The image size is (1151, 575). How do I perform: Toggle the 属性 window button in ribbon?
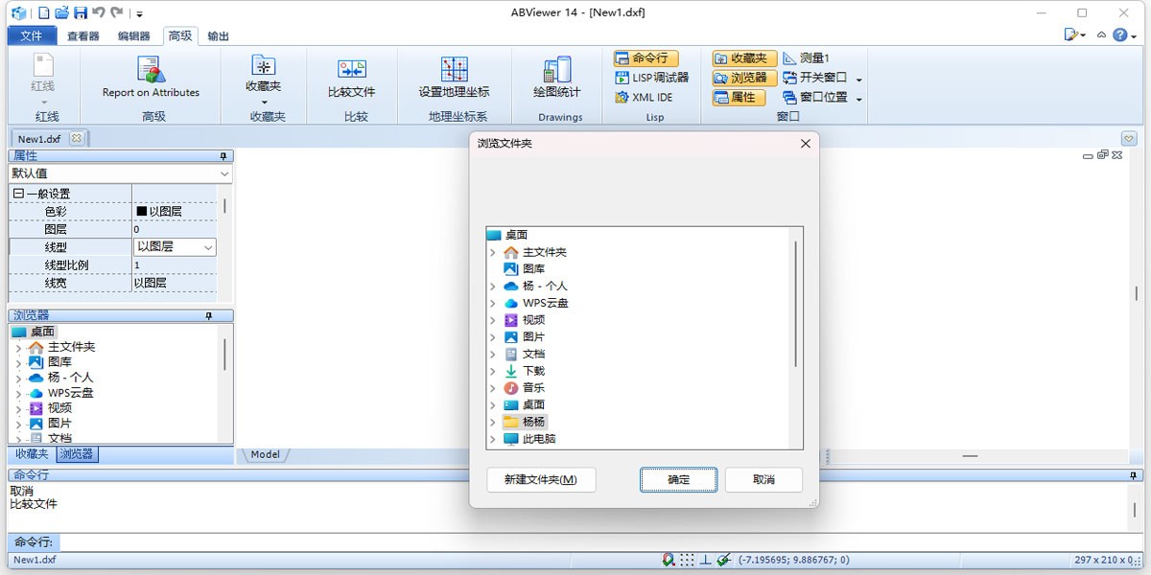[x=739, y=97]
